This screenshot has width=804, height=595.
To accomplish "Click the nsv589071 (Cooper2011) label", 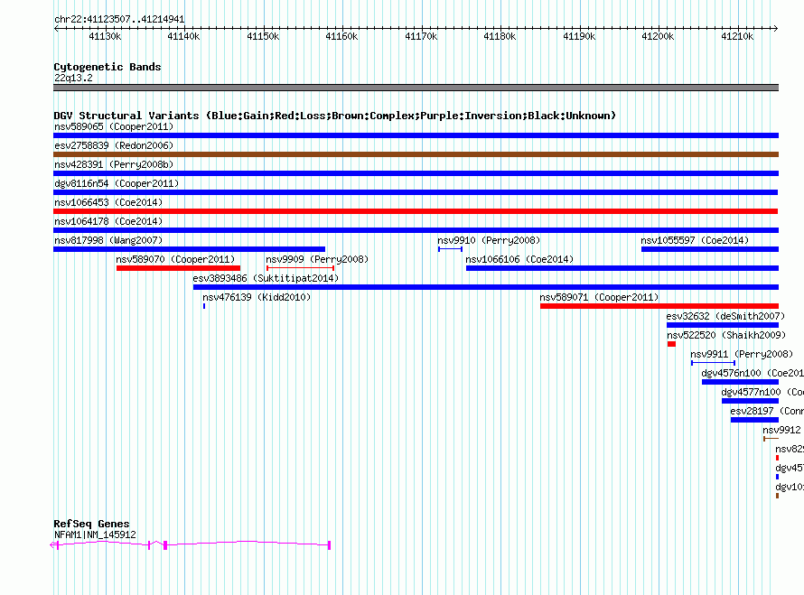I will [599, 297].
